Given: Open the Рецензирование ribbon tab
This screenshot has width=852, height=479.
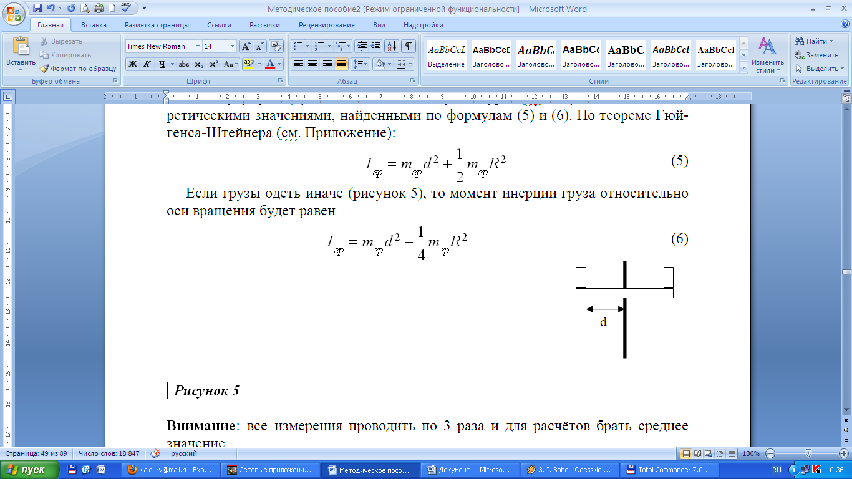Looking at the screenshot, I should 326,25.
